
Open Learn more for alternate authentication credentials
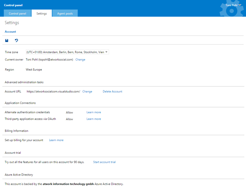click(x=93, y=112)
